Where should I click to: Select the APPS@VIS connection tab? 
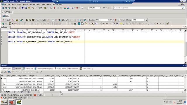coord(7,12)
